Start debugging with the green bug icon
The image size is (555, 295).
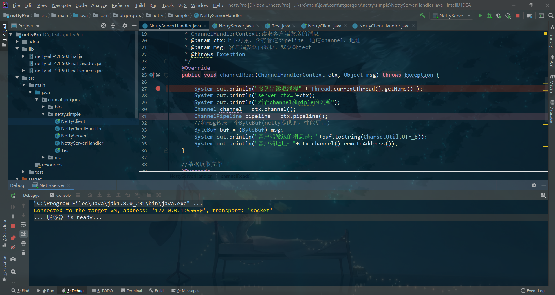coord(489,16)
